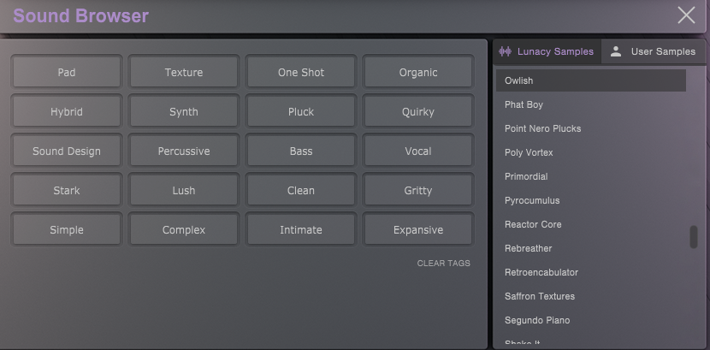This screenshot has width=710, height=350.
Task: Close the Sound Browser with the X
Action: click(x=686, y=15)
